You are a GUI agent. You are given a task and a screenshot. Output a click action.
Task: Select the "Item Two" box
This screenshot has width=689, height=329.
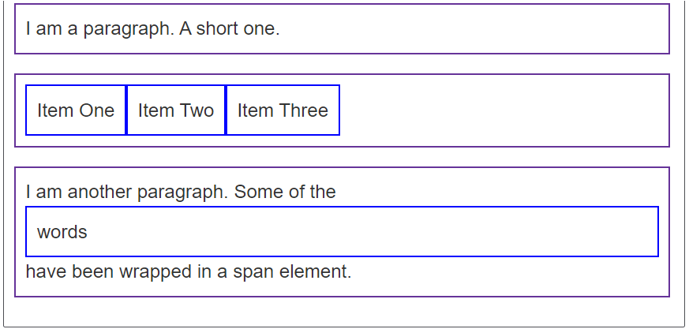click(x=176, y=110)
